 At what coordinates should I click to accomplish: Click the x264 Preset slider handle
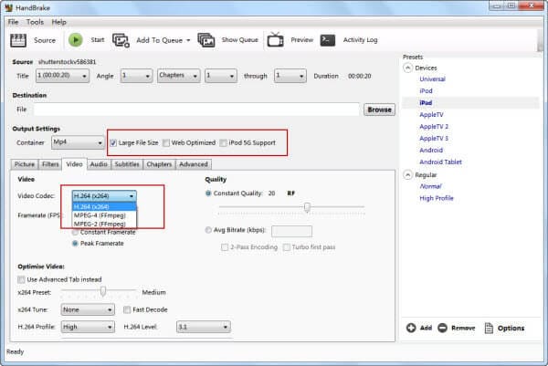(103, 290)
